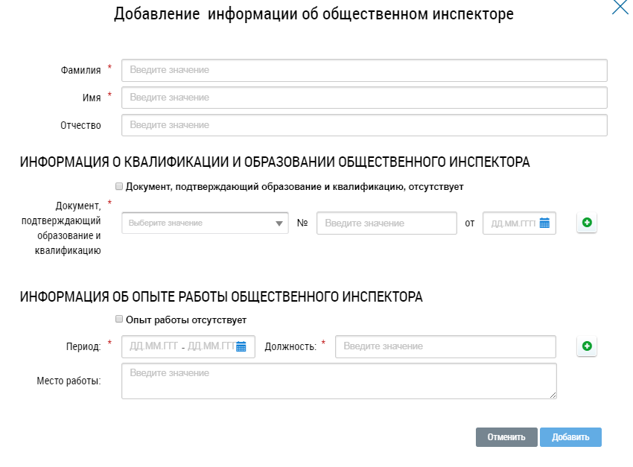This screenshot has height=467, width=633.
Task: Focus the 'Фамилия' input field
Action: pos(364,70)
